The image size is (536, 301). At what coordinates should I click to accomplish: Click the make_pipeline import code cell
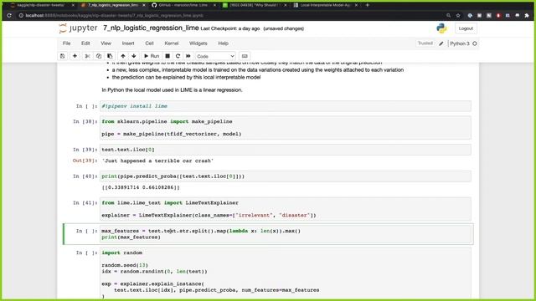tap(286, 128)
